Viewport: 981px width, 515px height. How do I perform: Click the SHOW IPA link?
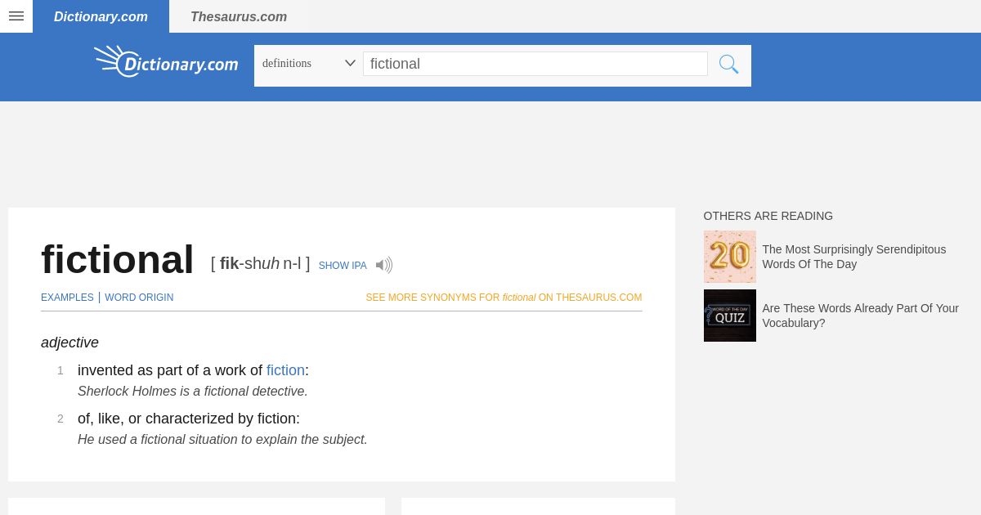tap(343, 266)
